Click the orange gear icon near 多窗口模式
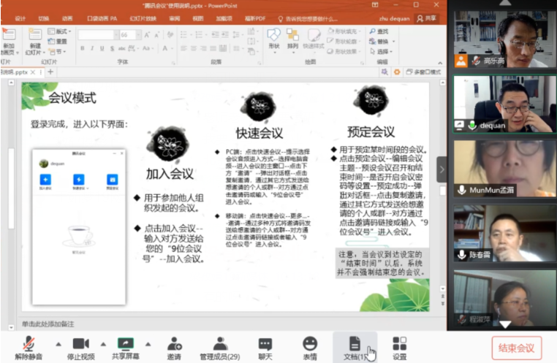Image resolution: width=557 pixels, height=363 pixels. click(397, 72)
